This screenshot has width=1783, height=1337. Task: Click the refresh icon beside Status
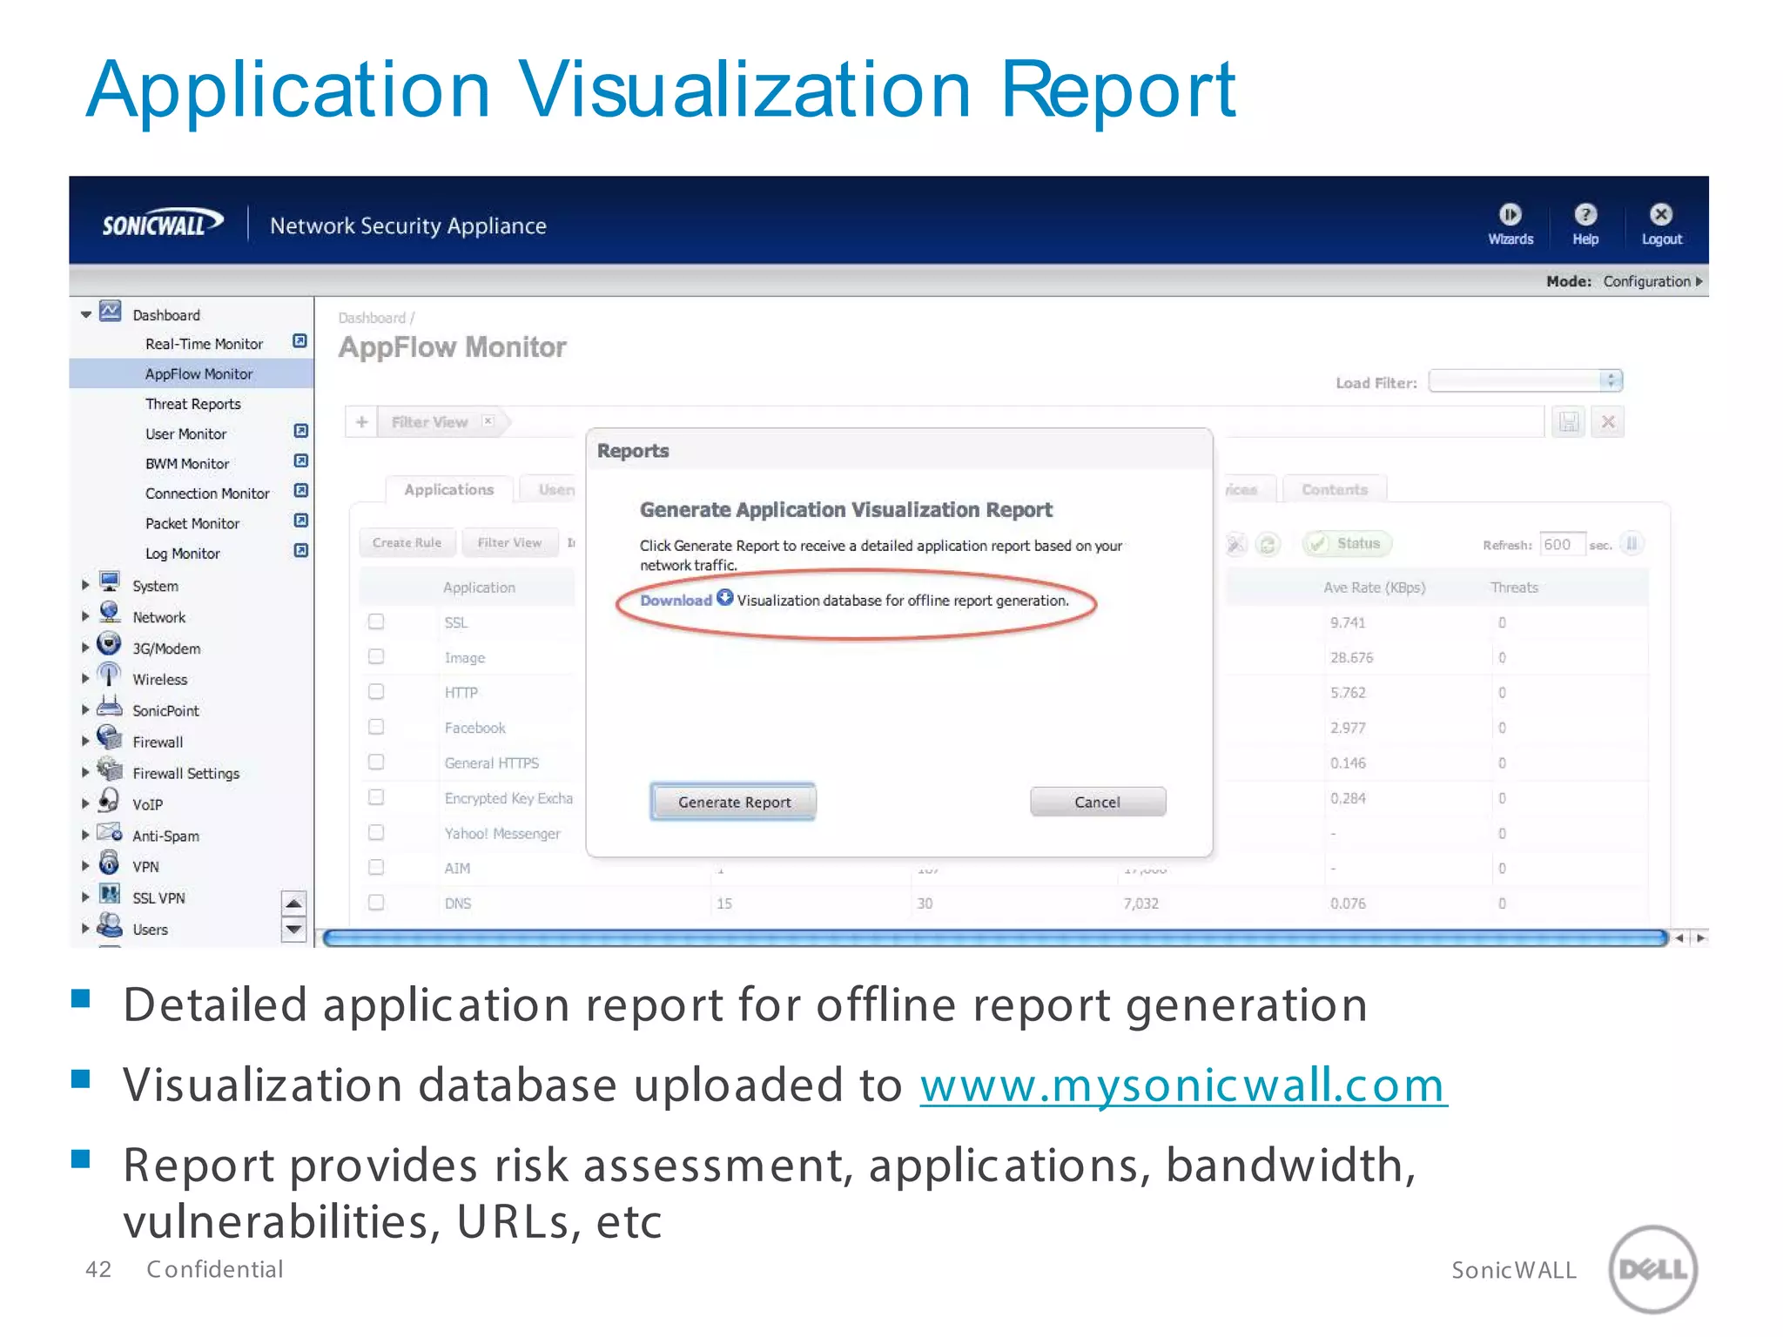pyautogui.click(x=1268, y=545)
